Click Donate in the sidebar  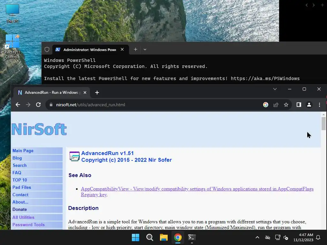click(x=19, y=209)
